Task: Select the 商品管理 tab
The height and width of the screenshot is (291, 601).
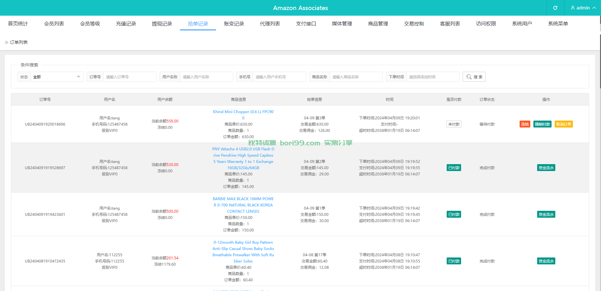Action: tap(378, 24)
